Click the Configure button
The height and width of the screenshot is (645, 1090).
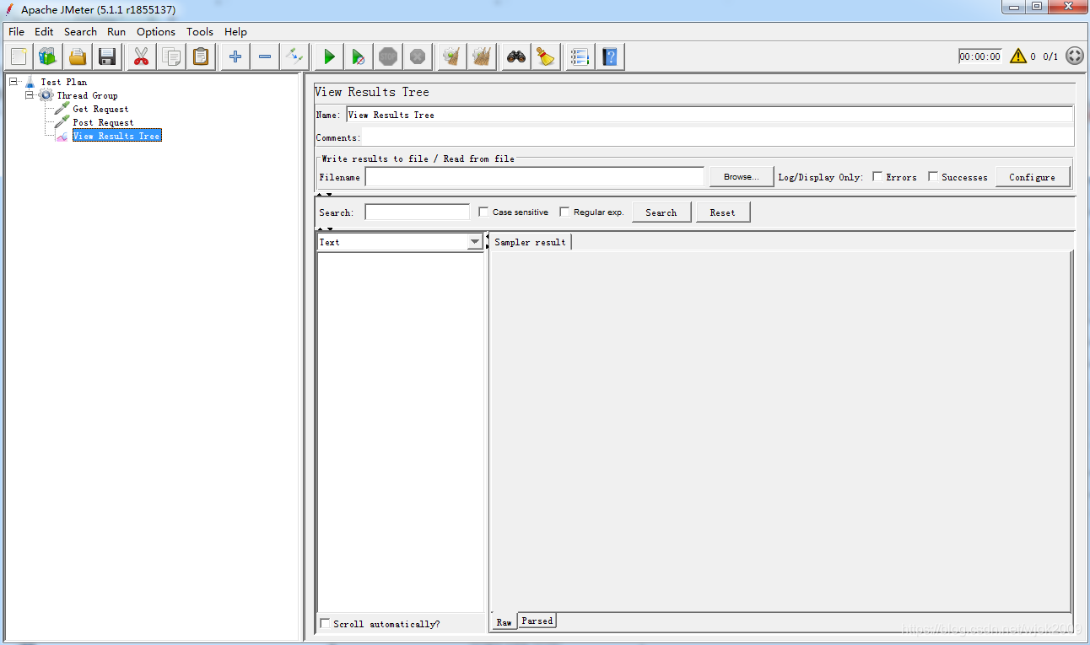pyautogui.click(x=1032, y=176)
